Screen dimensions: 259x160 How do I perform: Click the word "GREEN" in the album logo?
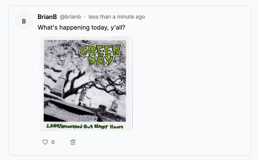click(101, 50)
